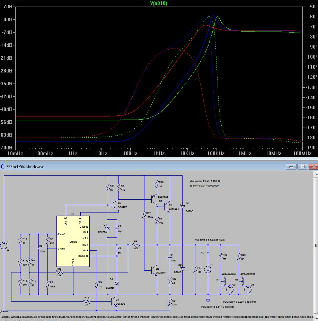The width and height of the screenshot is (318, 321).
Task: Click the .step param Z list directive
Action: [x=205, y=181]
